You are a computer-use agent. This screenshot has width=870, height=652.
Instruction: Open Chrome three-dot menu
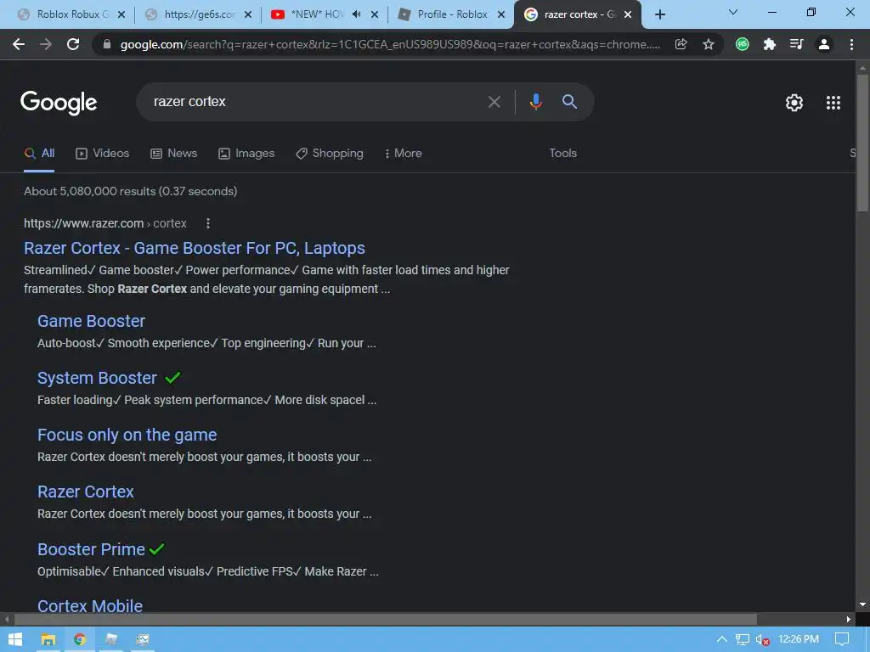(x=851, y=44)
